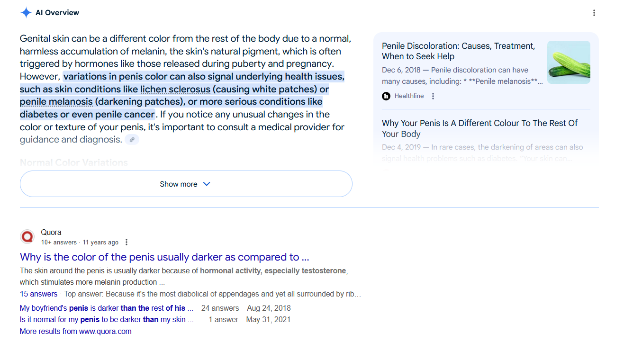Open Penile Discoloration Healthline article
Screen dimensions: 633x351
click(x=458, y=51)
